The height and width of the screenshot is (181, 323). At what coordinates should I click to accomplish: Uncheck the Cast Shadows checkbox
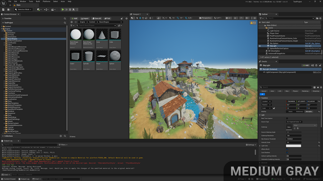tap(287, 153)
